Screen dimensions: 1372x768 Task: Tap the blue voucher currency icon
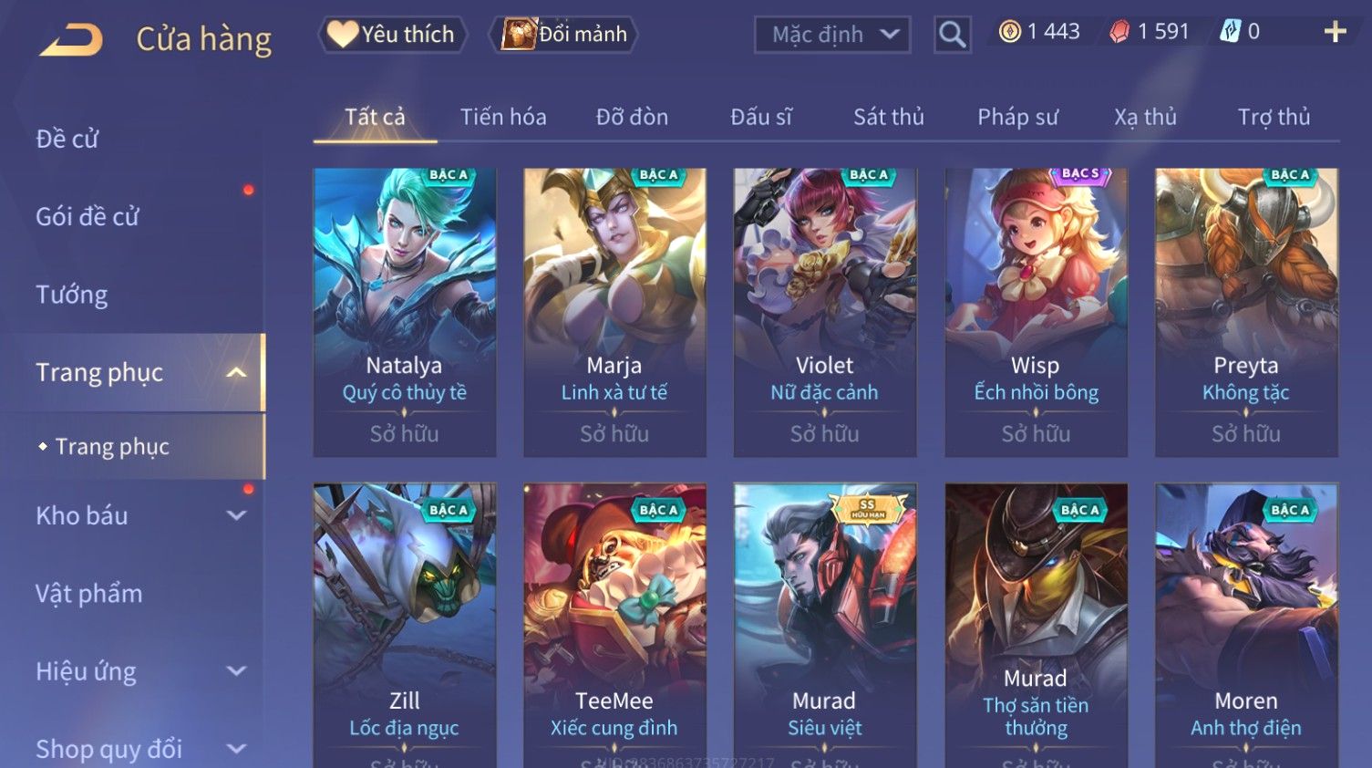pos(1230,32)
